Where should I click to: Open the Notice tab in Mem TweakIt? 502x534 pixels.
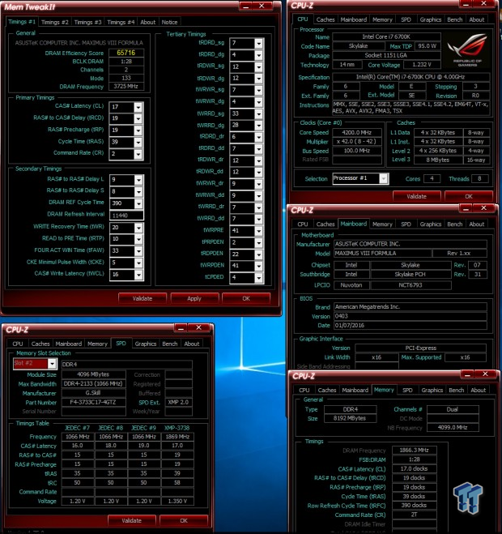(x=169, y=22)
